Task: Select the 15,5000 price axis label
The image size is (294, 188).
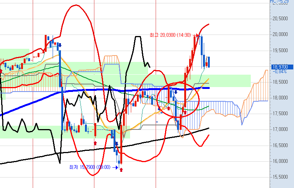Action: point(280,177)
